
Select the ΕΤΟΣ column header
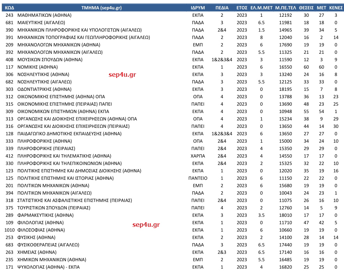(242, 8)
